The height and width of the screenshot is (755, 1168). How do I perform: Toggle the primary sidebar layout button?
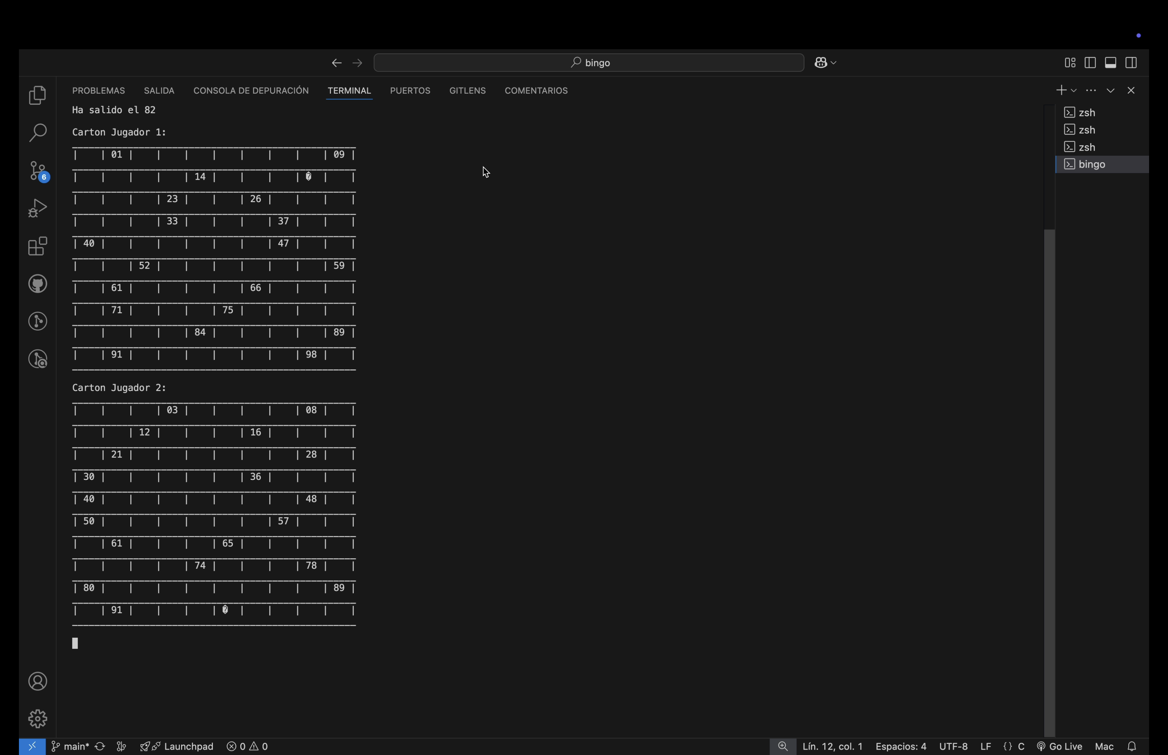[1090, 63]
